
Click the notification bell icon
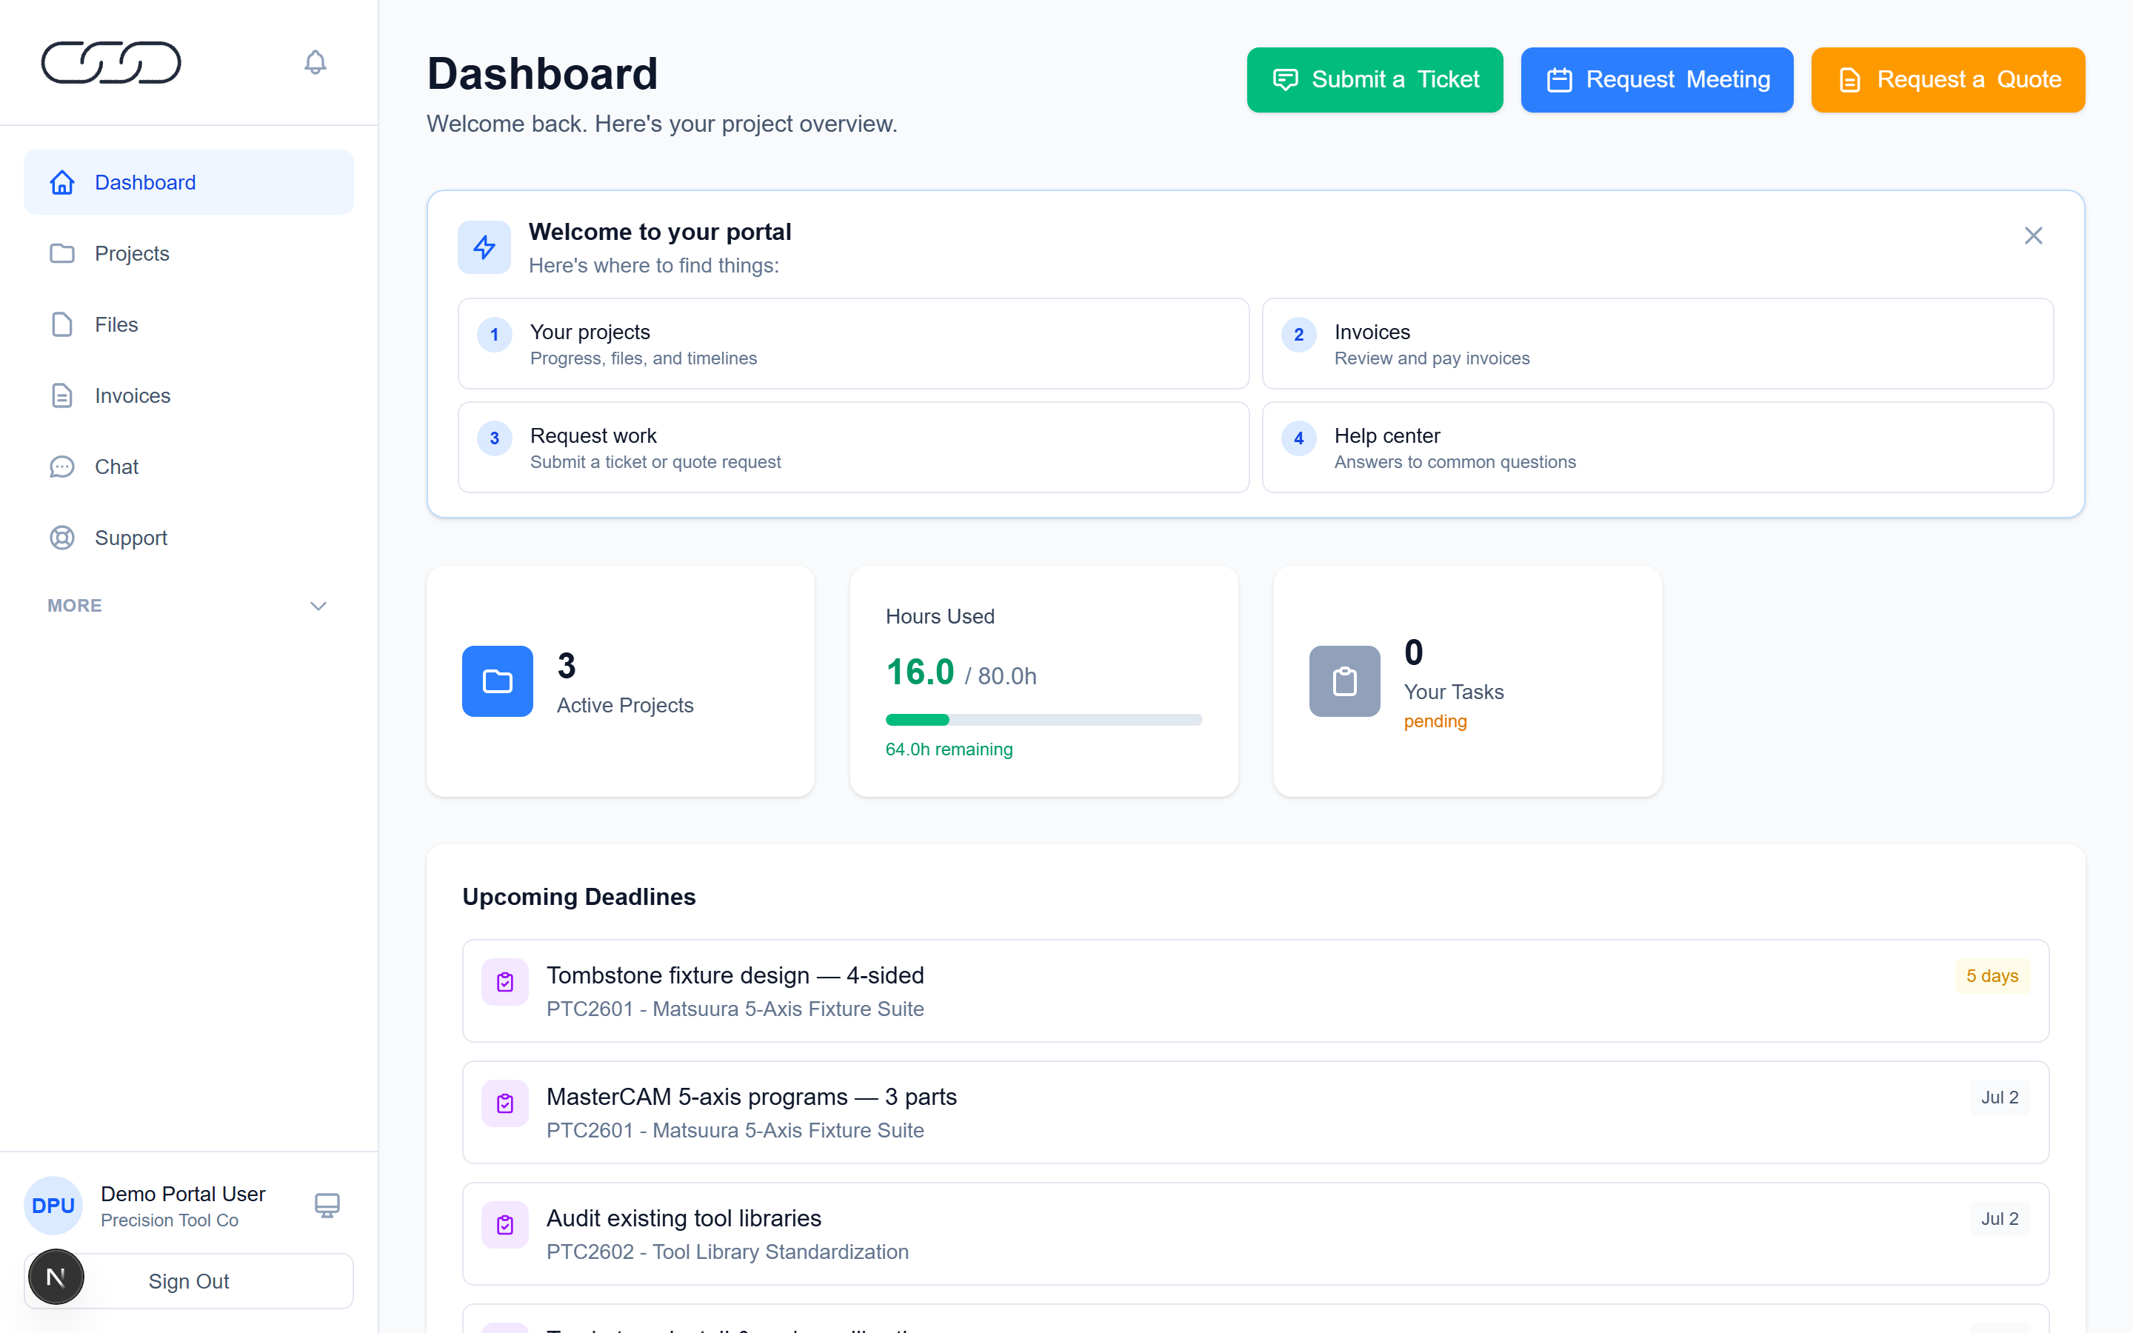(x=315, y=63)
